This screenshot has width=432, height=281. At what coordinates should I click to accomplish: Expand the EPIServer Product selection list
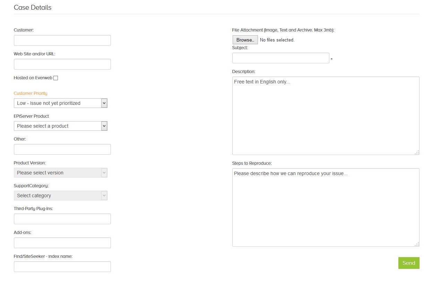pos(60,126)
